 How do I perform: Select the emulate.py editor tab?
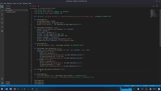pos(34,6)
